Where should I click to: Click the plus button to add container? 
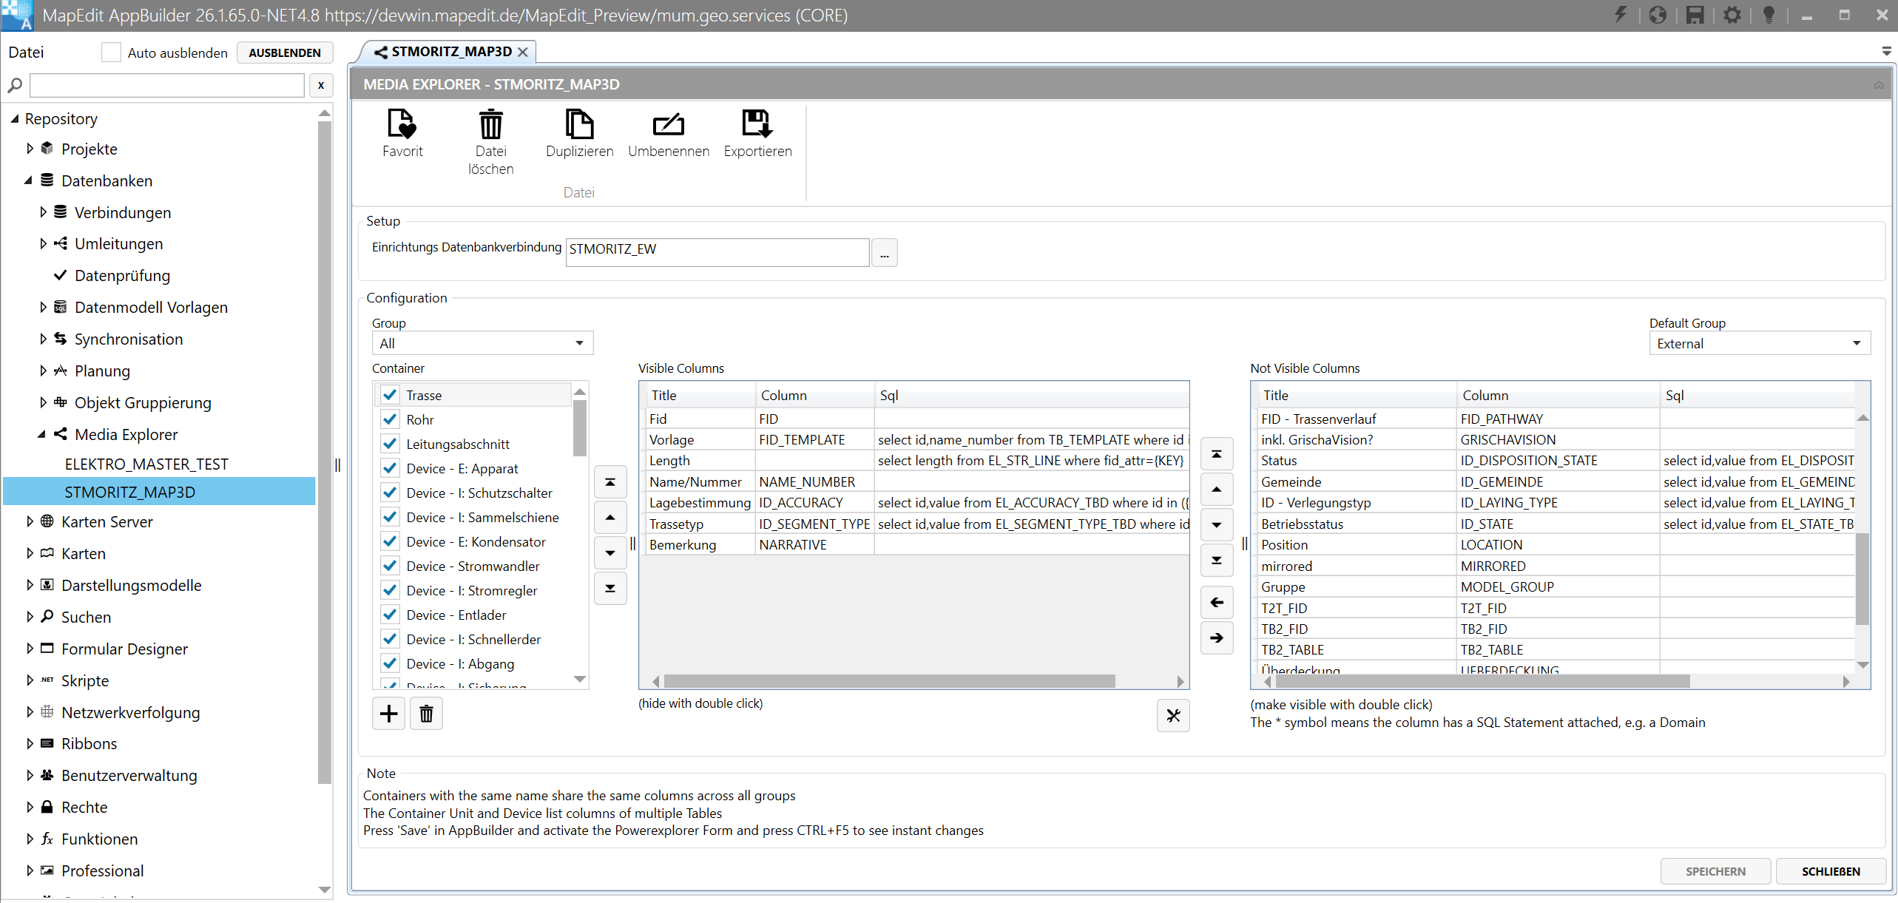tap(388, 714)
